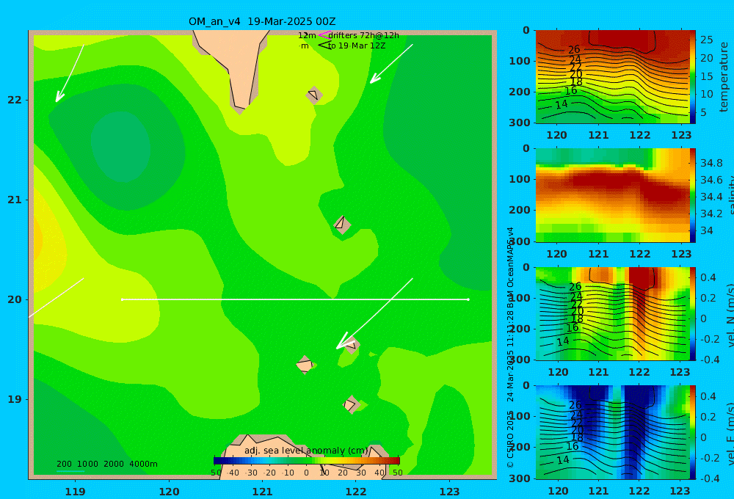734x499 pixels.
Task: Open the vel. N section plot
Action: 613,313
